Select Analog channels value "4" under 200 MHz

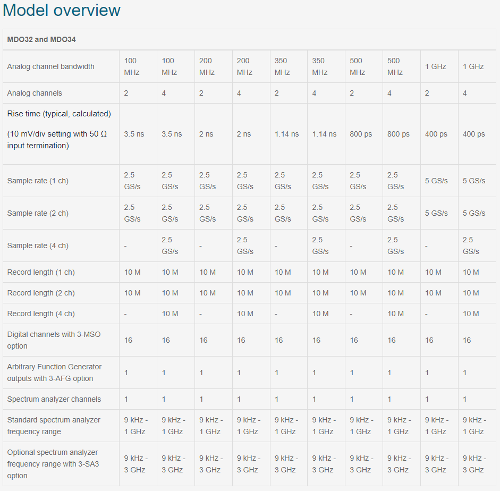tap(239, 93)
